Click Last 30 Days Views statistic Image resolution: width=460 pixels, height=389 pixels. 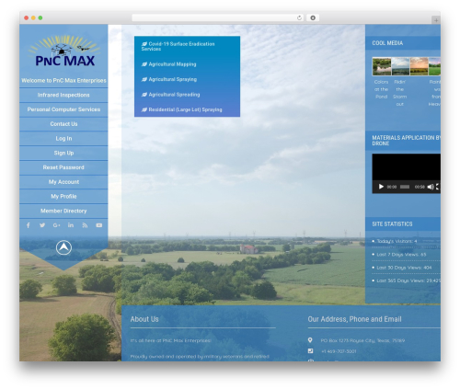point(404,268)
